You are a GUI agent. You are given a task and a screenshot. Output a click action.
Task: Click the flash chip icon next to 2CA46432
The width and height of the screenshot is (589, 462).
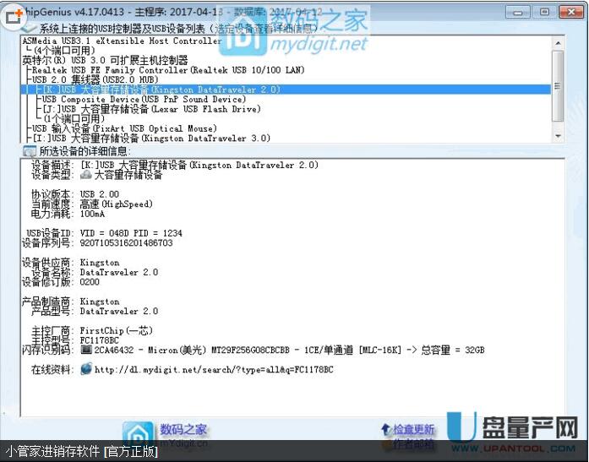coord(86,350)
